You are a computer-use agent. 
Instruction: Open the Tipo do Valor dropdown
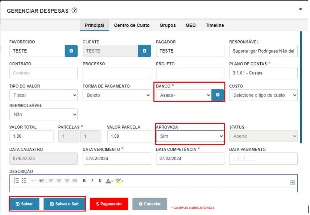pyautogui.click(x=44, y=95)
